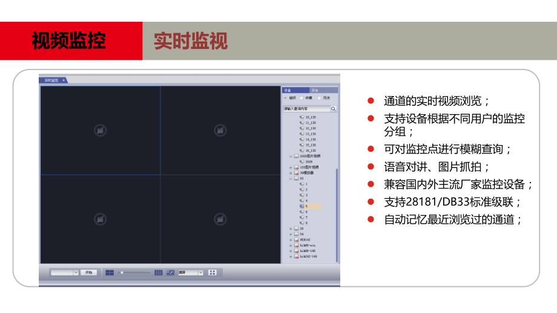Click device icon of 103图片视频
The width and height of the screenshot is (557, 313).
(x=296, y=167)
